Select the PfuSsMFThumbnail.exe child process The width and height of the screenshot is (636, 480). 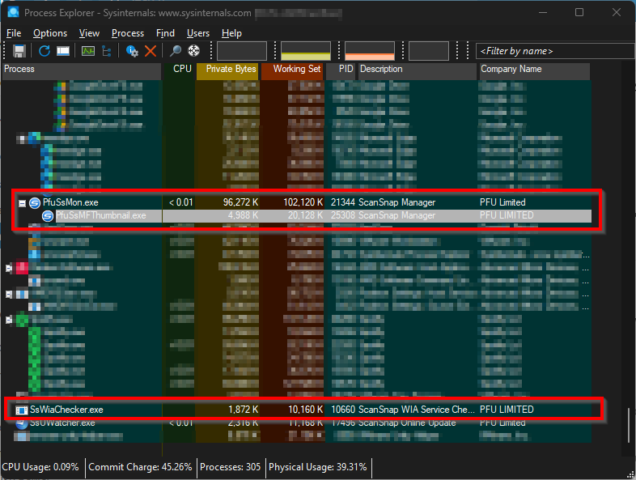pyautogui.click(x=303, y=215)
